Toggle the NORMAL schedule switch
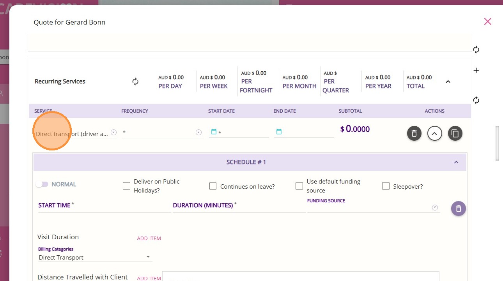The height and width of the screenshot is (281, 503). click(42, 184)
